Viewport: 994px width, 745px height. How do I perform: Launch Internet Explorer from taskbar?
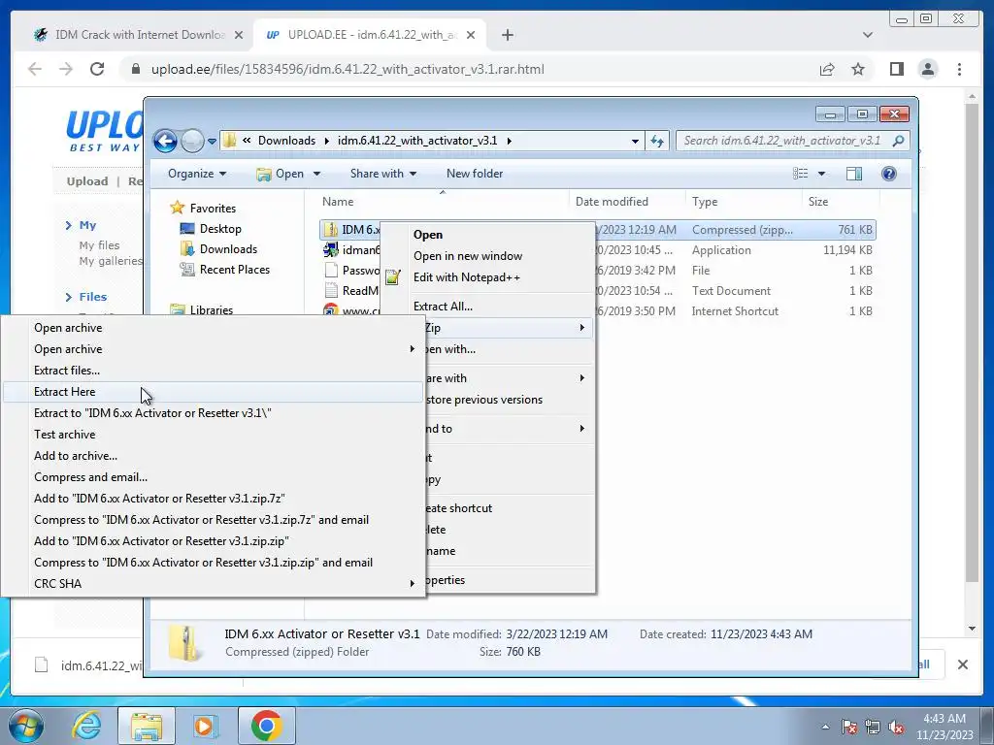coord(85,726)
